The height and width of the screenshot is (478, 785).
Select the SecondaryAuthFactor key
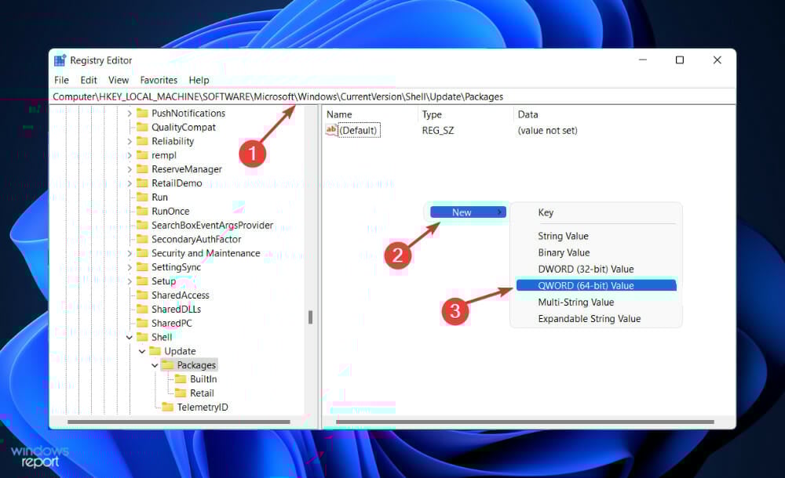pos(196,240)
